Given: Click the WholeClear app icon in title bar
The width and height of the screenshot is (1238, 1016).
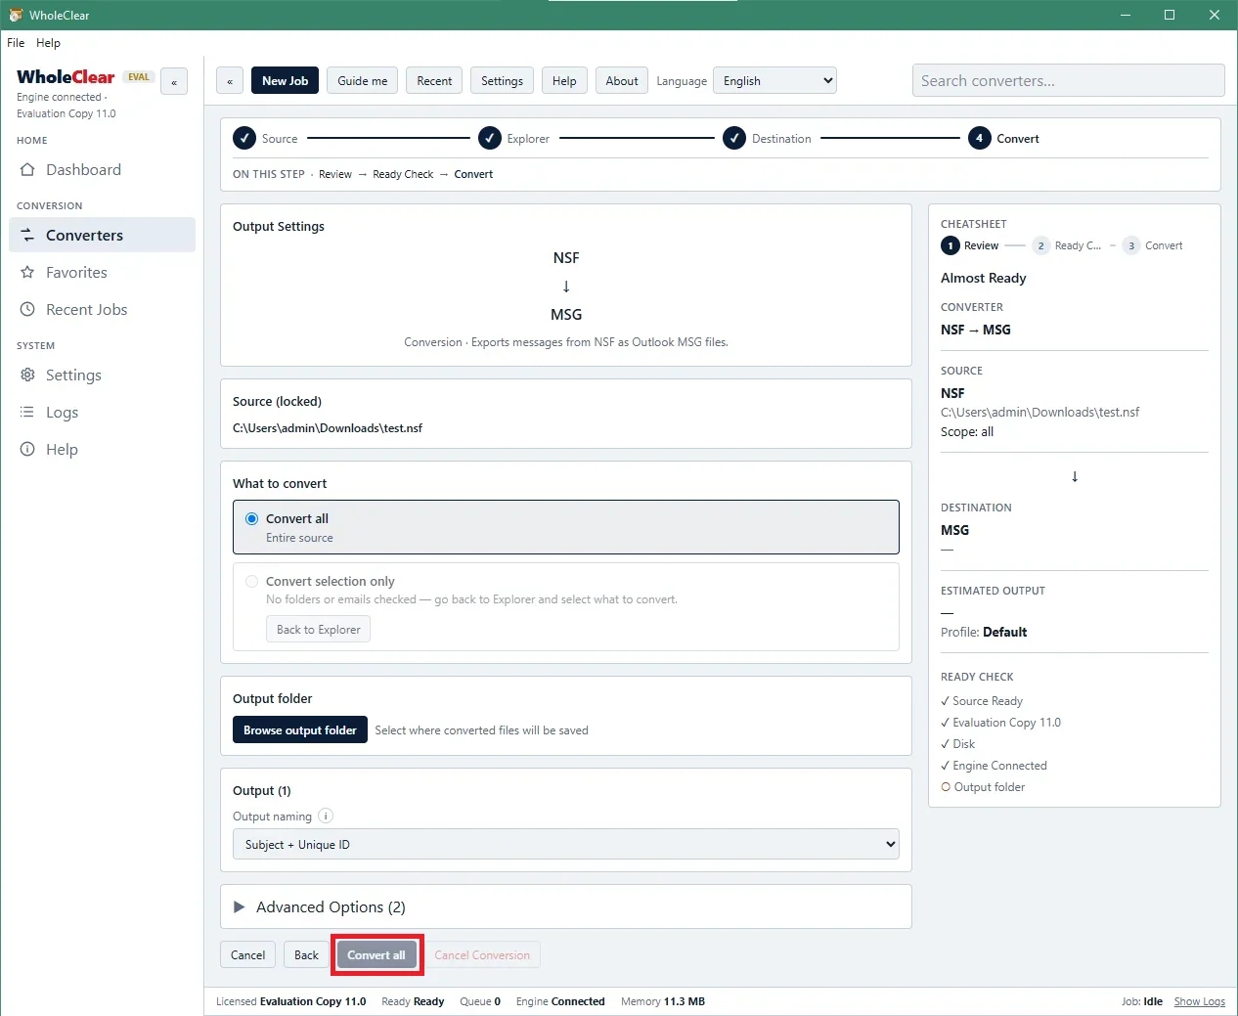Looking at the screenshot, I should [x=16, y=15].
